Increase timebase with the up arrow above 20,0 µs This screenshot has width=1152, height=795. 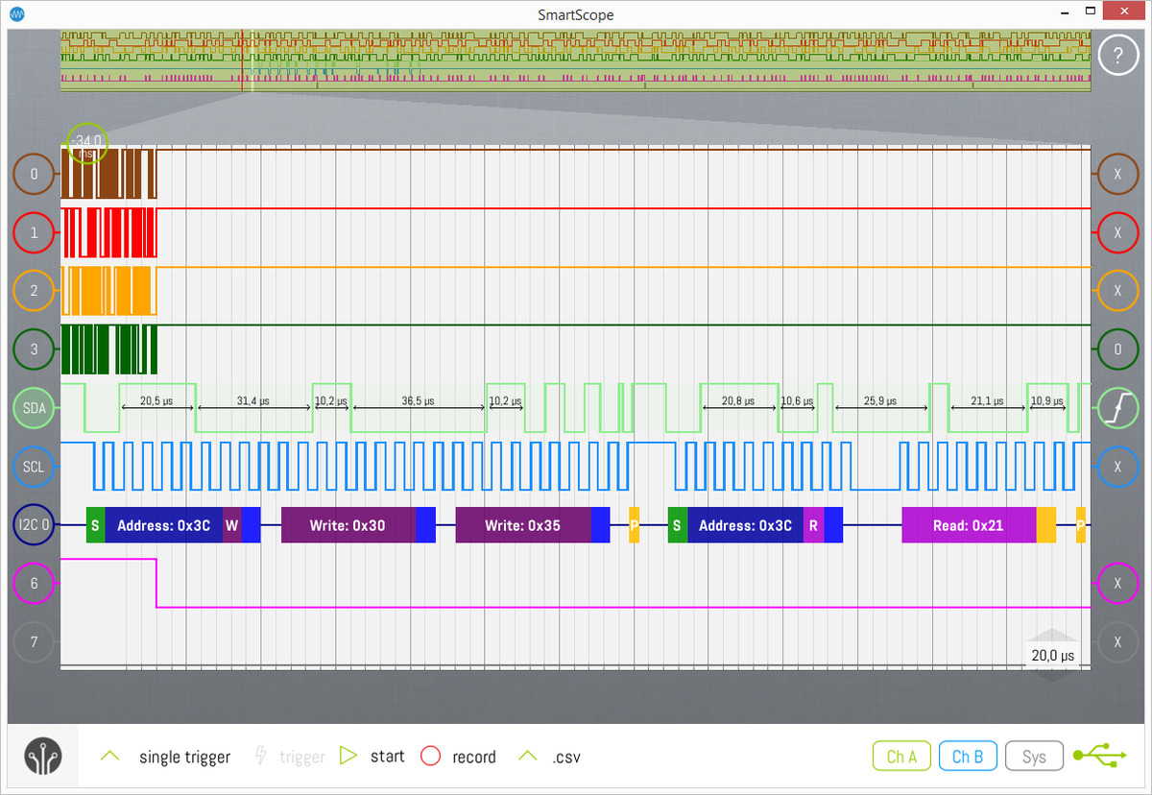[x=1053, y=636]
